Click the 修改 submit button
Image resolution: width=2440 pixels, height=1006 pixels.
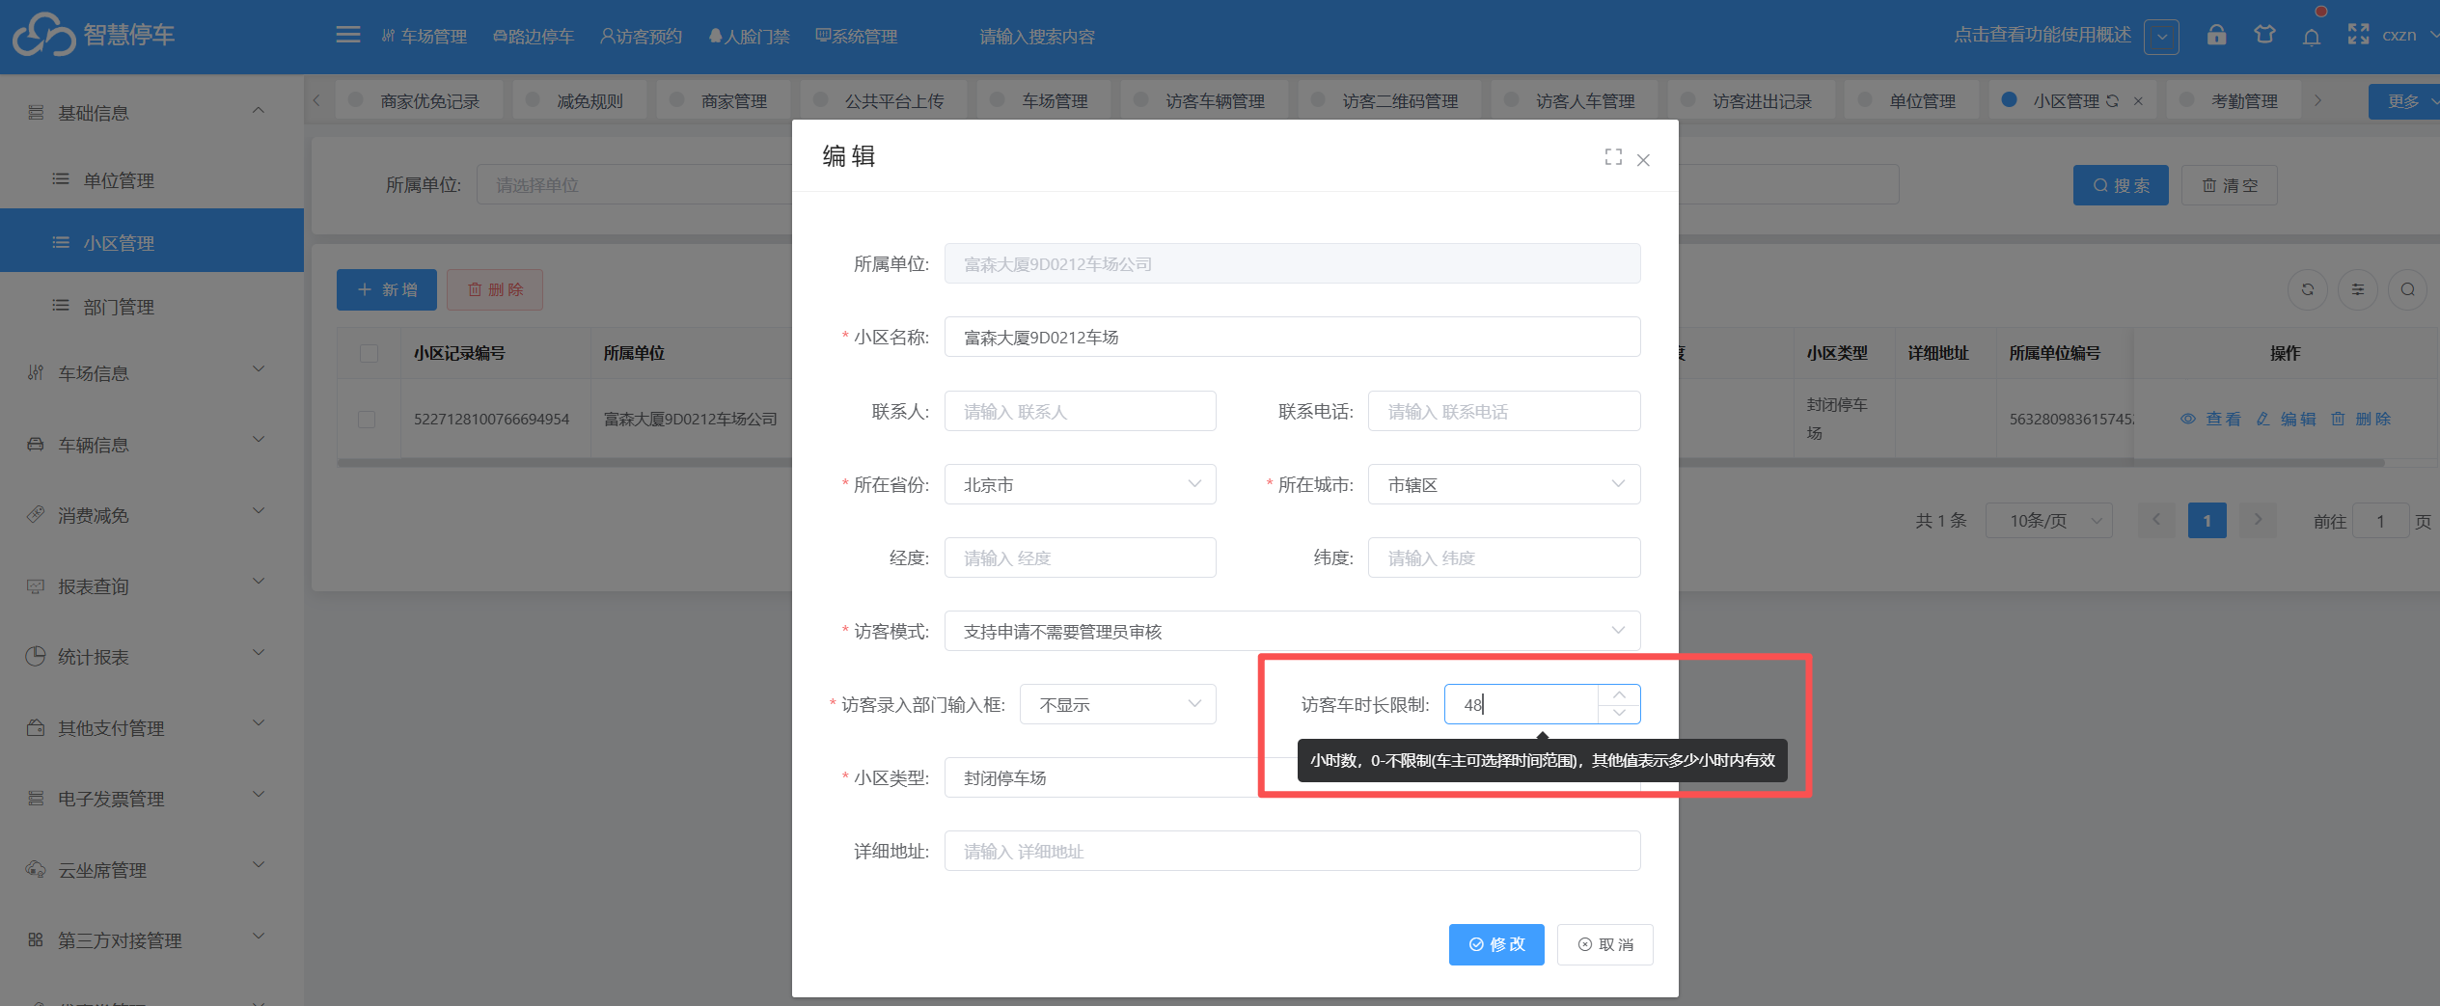[1496, 944]
